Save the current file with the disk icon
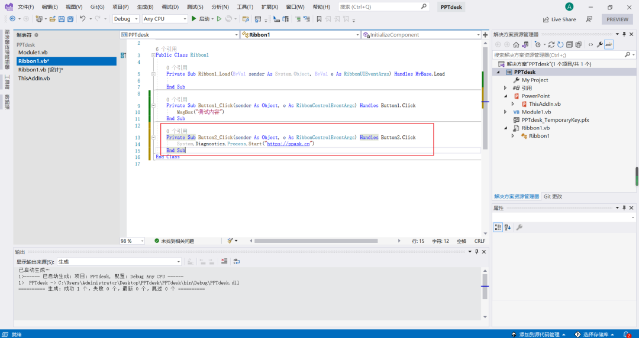Screen dimensions: 639x338 61,19
